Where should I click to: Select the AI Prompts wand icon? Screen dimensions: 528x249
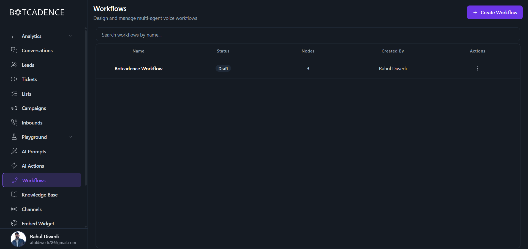coord(14,151)
